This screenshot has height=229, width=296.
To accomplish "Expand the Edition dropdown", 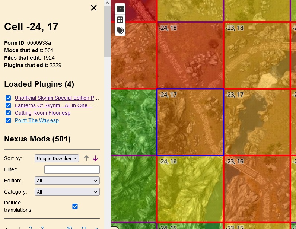I will [67, 181].
